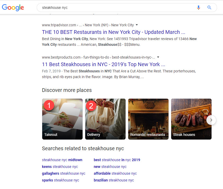Click the steakhouse nyc search box
Screen dimensions: 223x189
(115, 8)
